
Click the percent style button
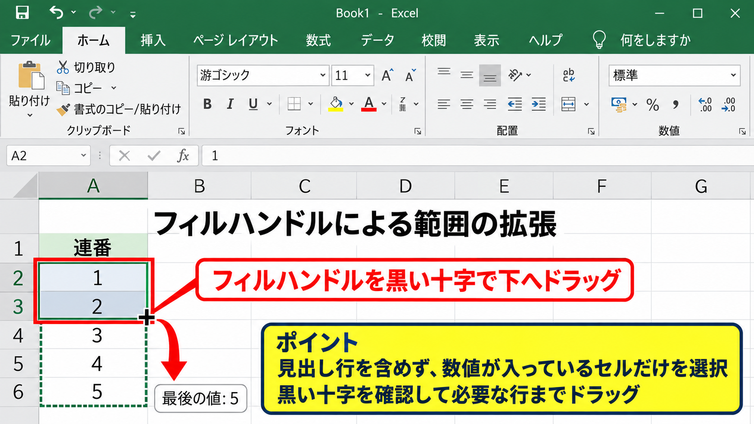(x=653, y=105)
